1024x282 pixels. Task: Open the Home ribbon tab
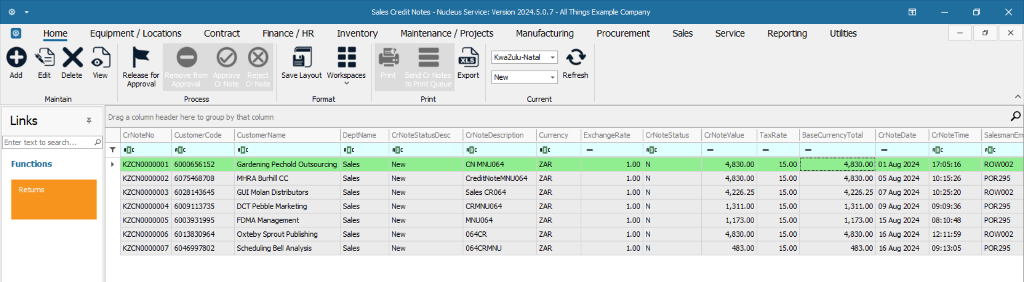(x=55, y=33)
